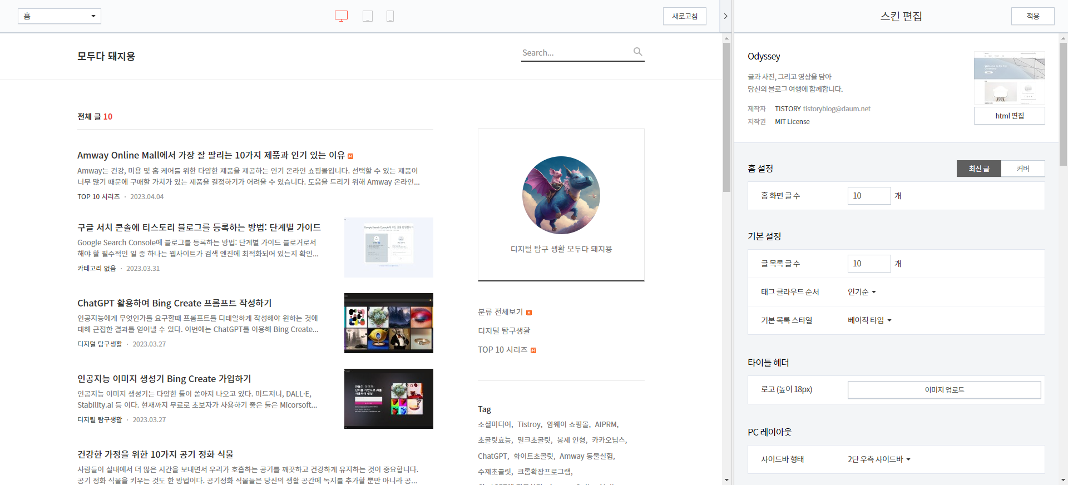Click MIT License text

[792, 122]
